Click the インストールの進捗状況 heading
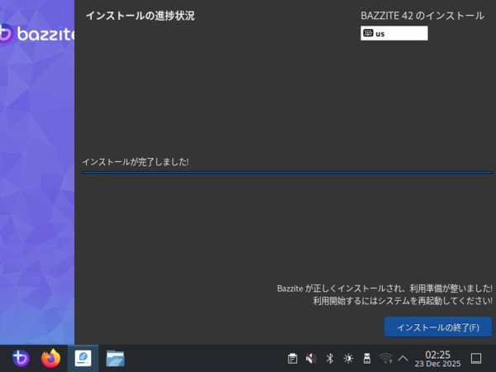The width and height of the screenshot is (496, 372). click(141, 16)
